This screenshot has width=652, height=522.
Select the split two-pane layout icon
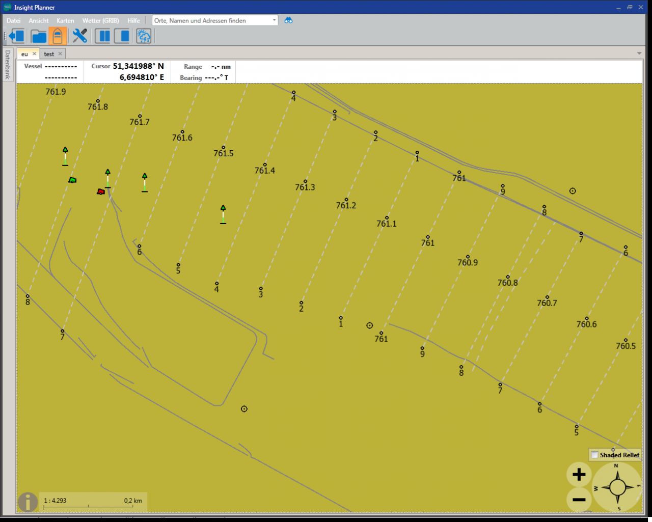pyautogui.click(x=103, y=36)
